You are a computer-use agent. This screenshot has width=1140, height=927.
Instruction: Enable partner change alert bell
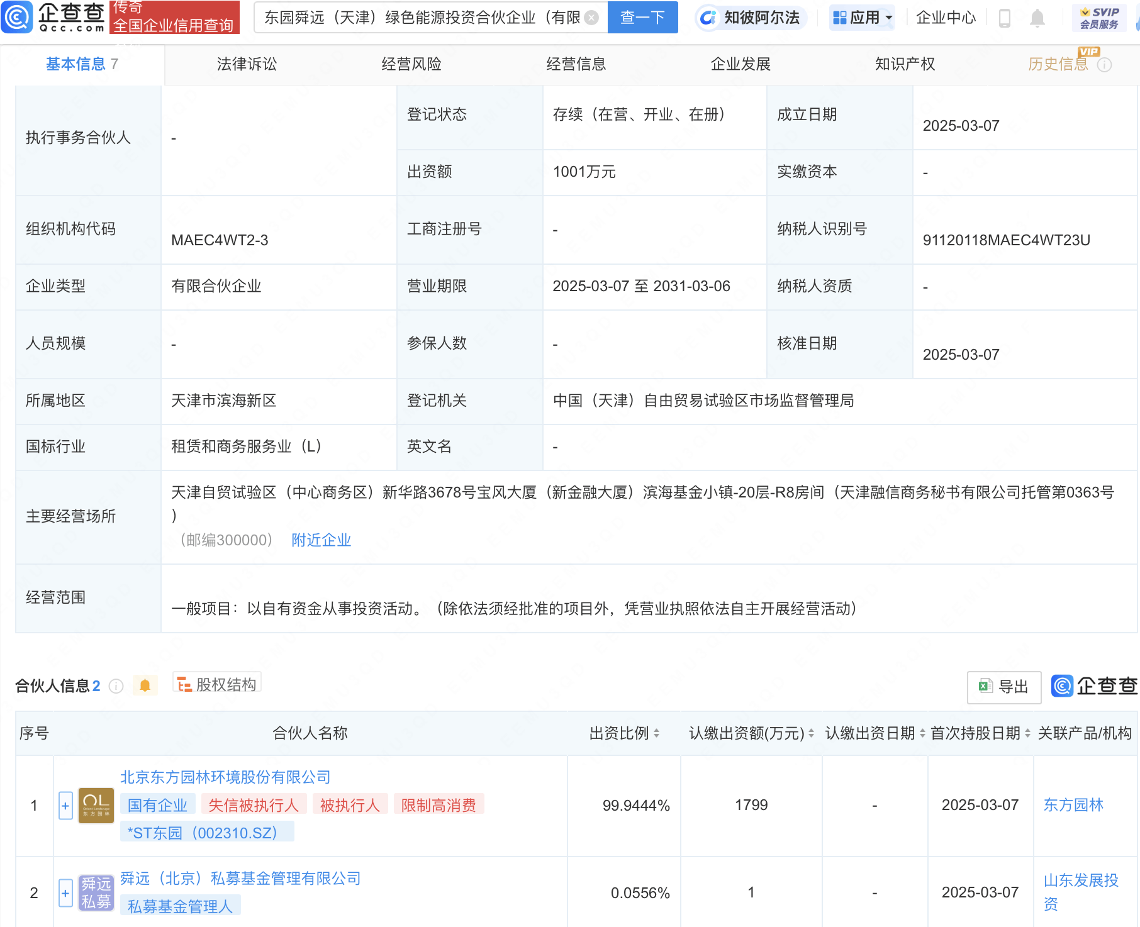[145, 686]
